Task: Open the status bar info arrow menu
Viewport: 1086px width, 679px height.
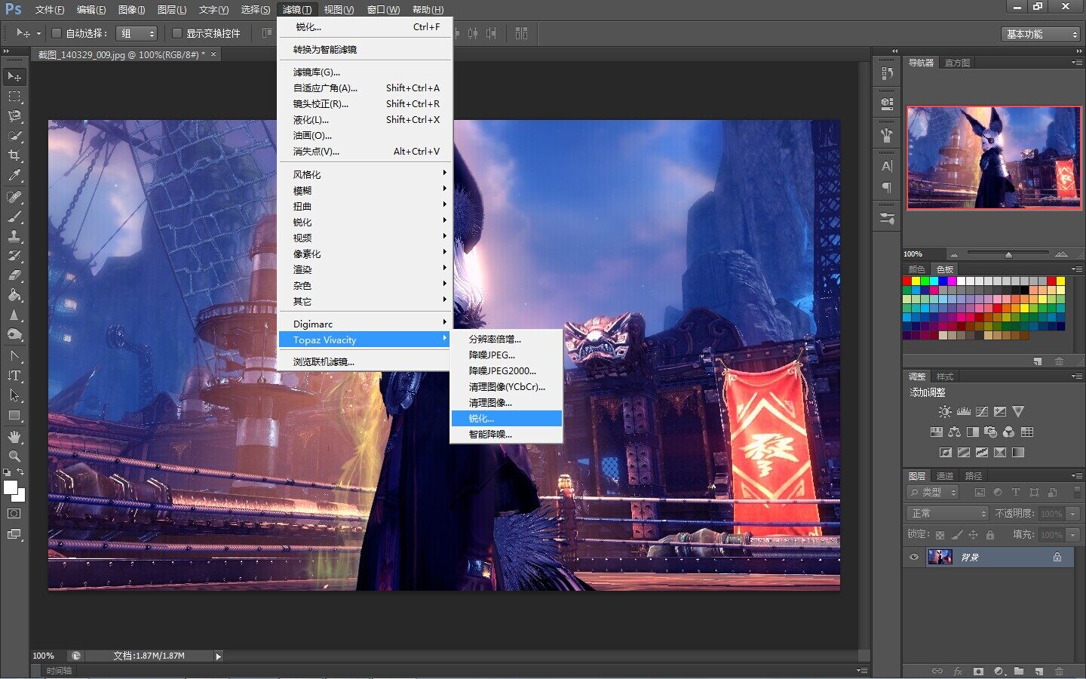Action: tap(218, 656)
